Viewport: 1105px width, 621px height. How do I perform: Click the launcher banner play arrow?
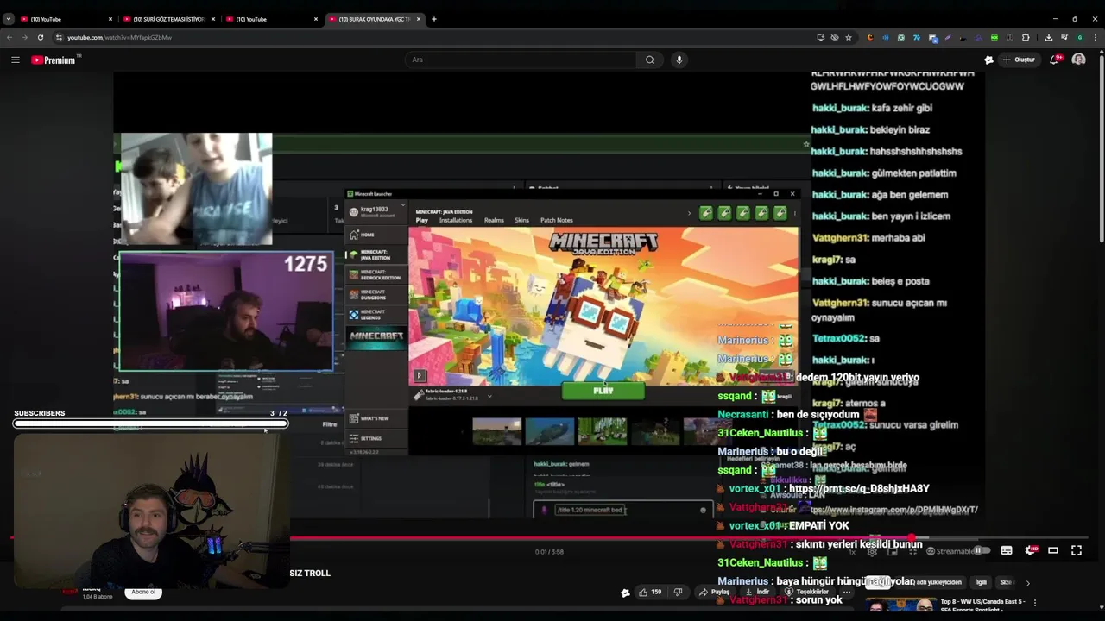click(420, 375)
